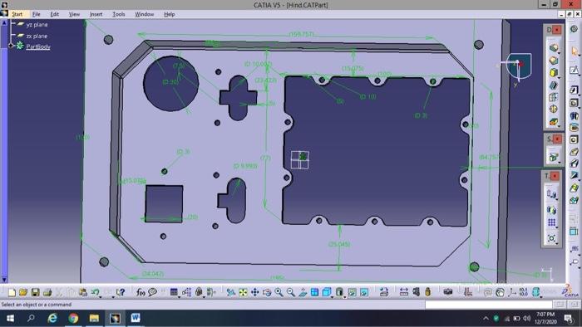Click the command input field in status bar
The image size is (582, 327).
(x=489, y=305)
